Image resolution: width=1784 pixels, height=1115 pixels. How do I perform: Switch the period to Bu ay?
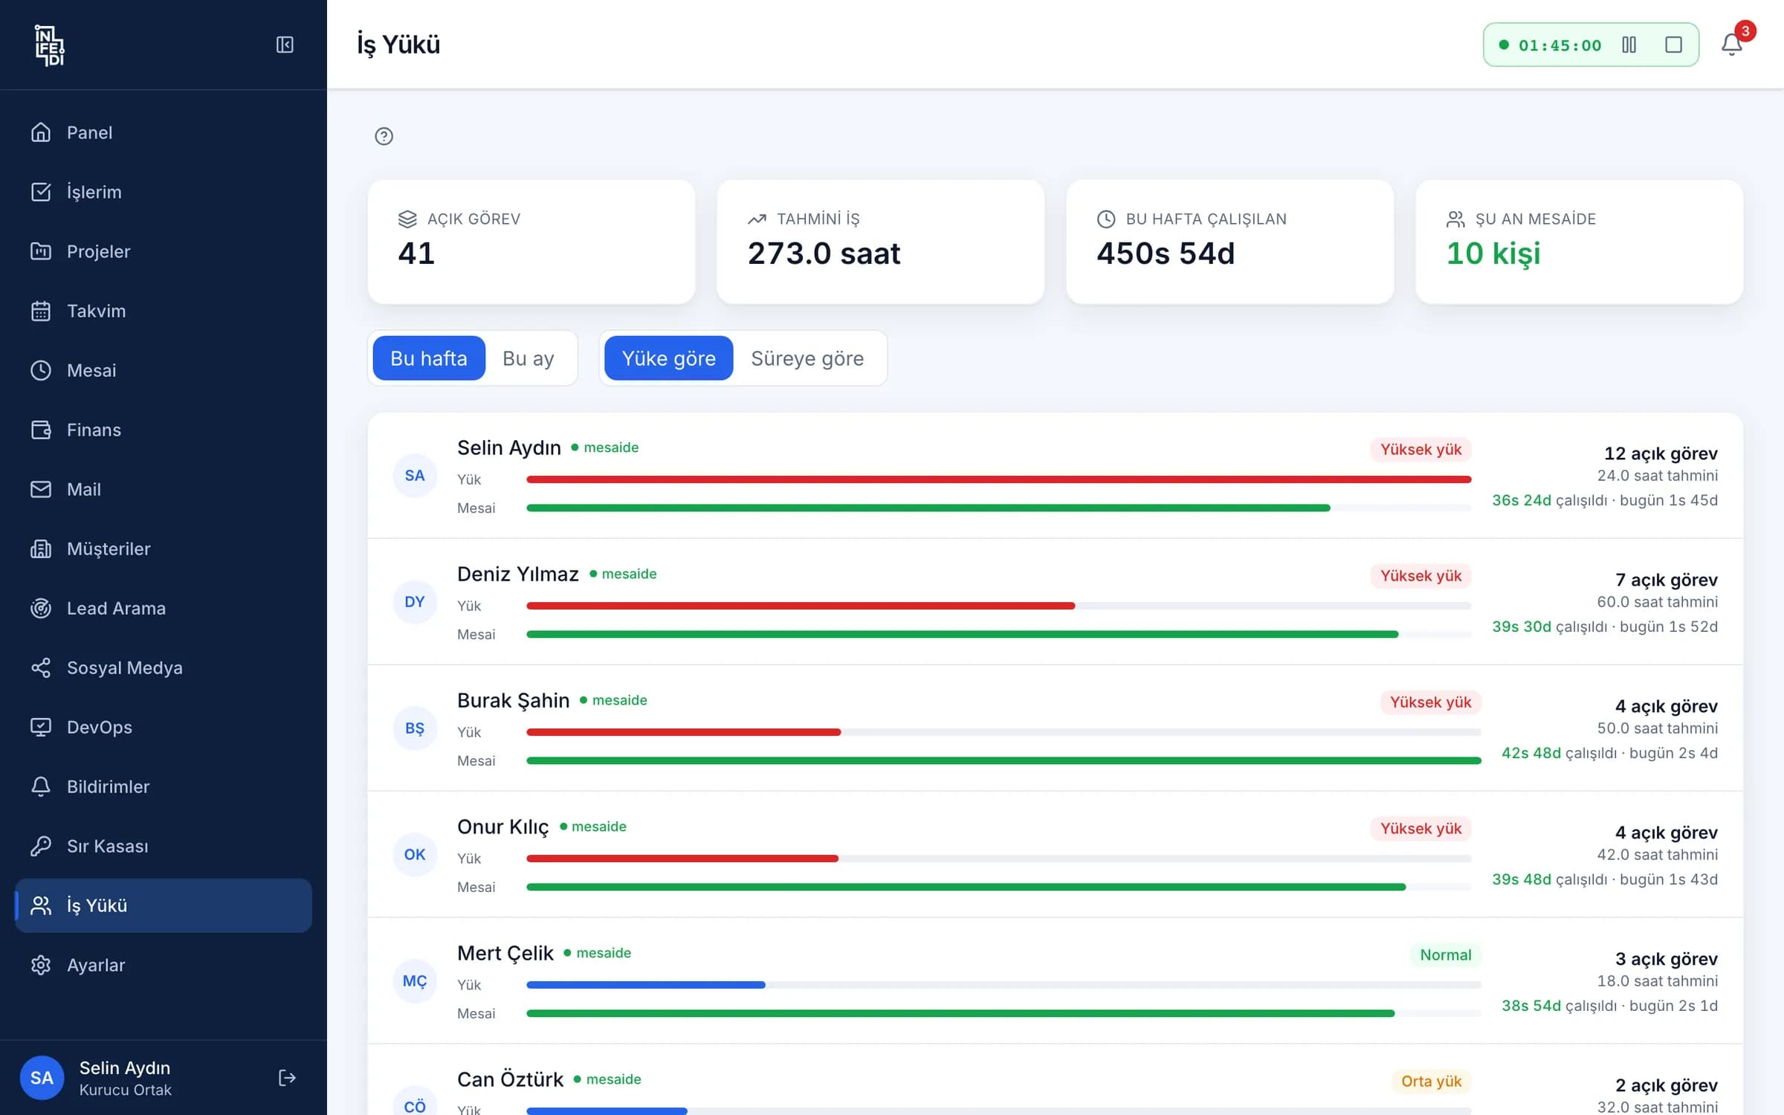point(529,358)
